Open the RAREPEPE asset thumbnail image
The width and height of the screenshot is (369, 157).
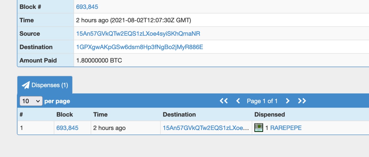click(x=259, y=128)
